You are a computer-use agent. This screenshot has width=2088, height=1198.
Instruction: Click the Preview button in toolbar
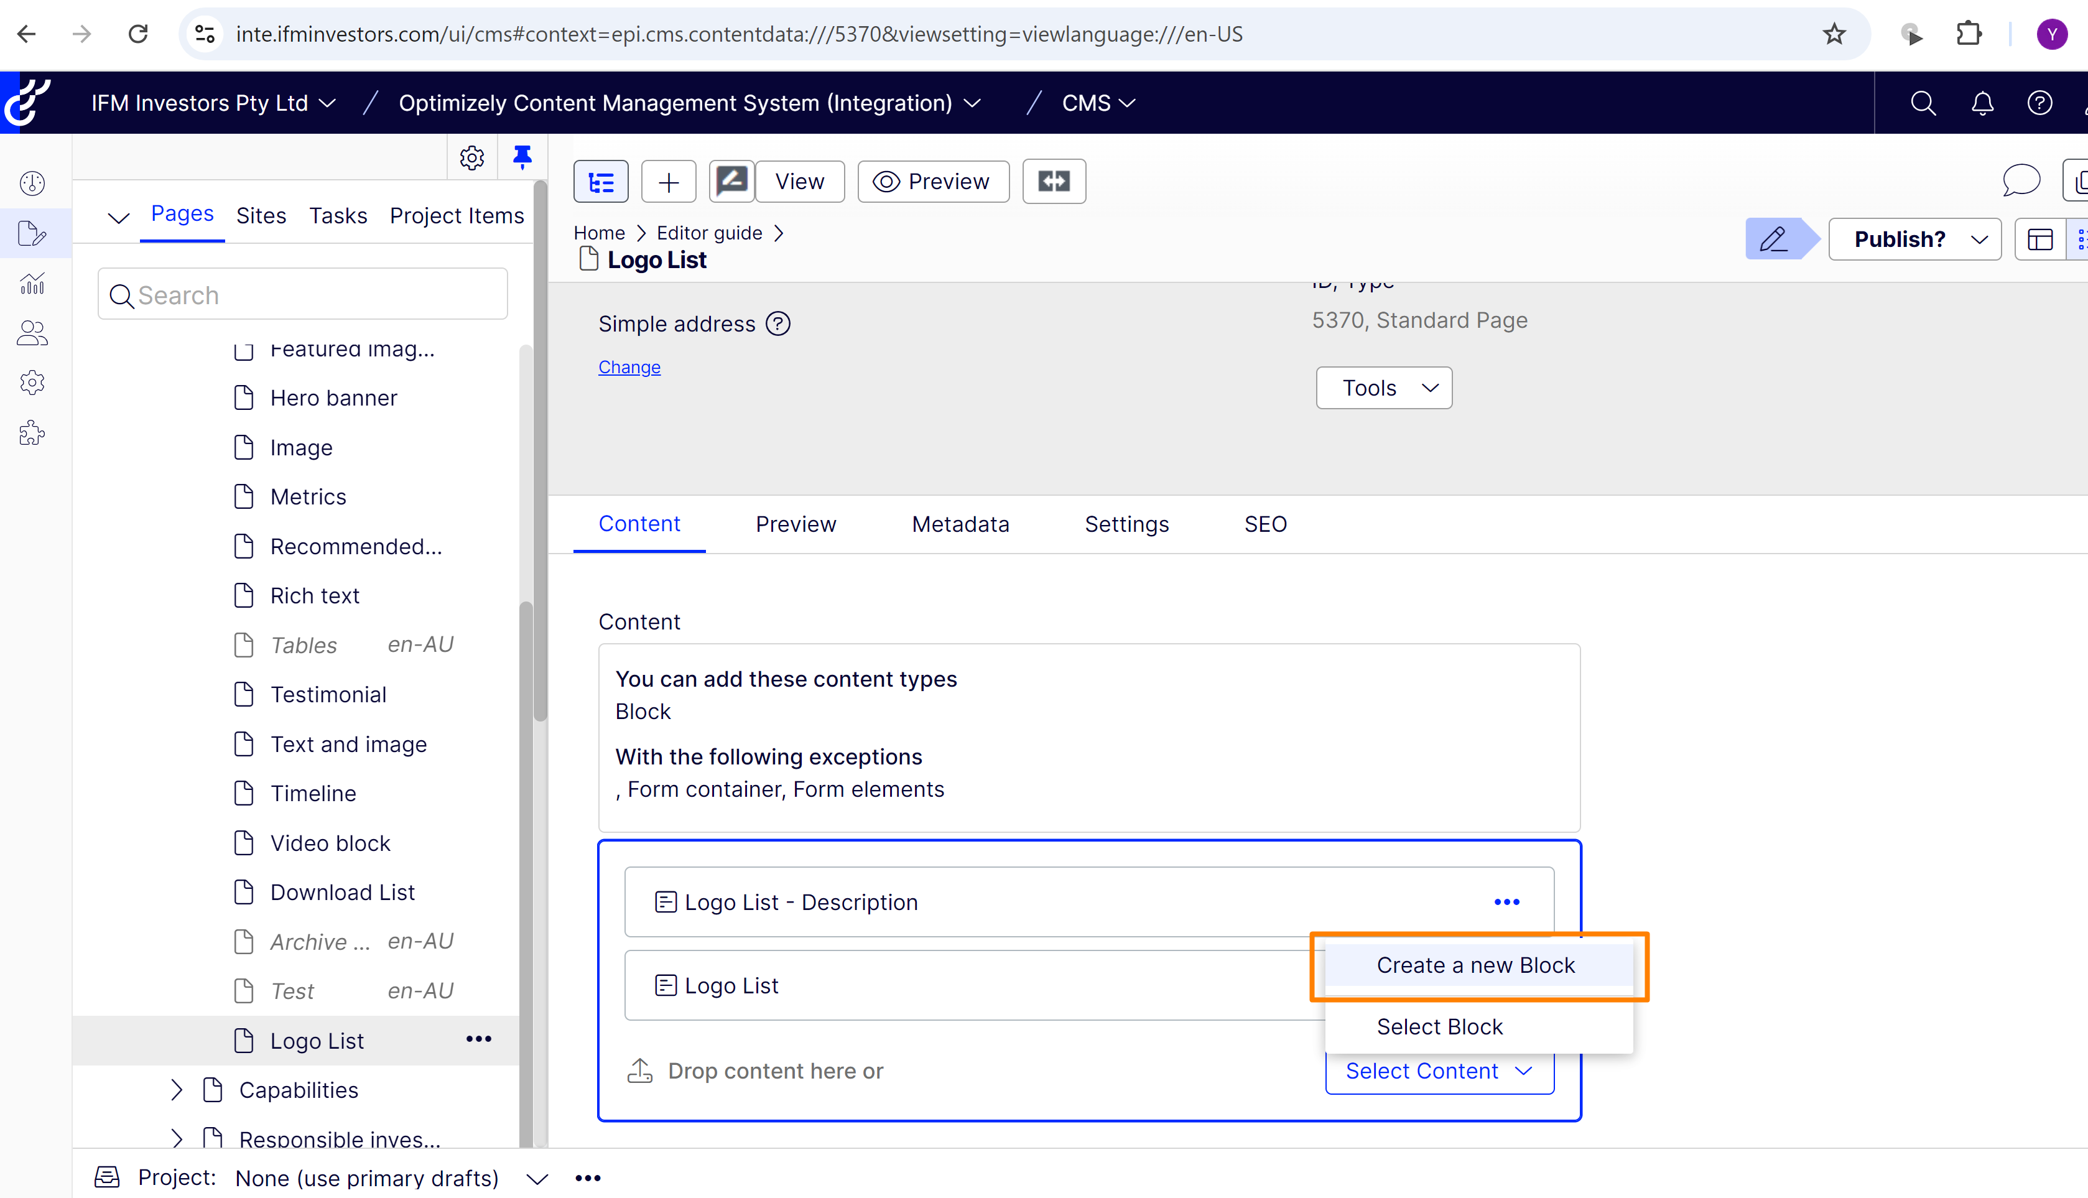point(933,182)
